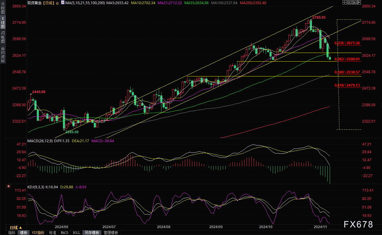Click the KDJ(9,3,3) indicator label
The width and height of the screenshot is (382, 235).
coord(36,187)
